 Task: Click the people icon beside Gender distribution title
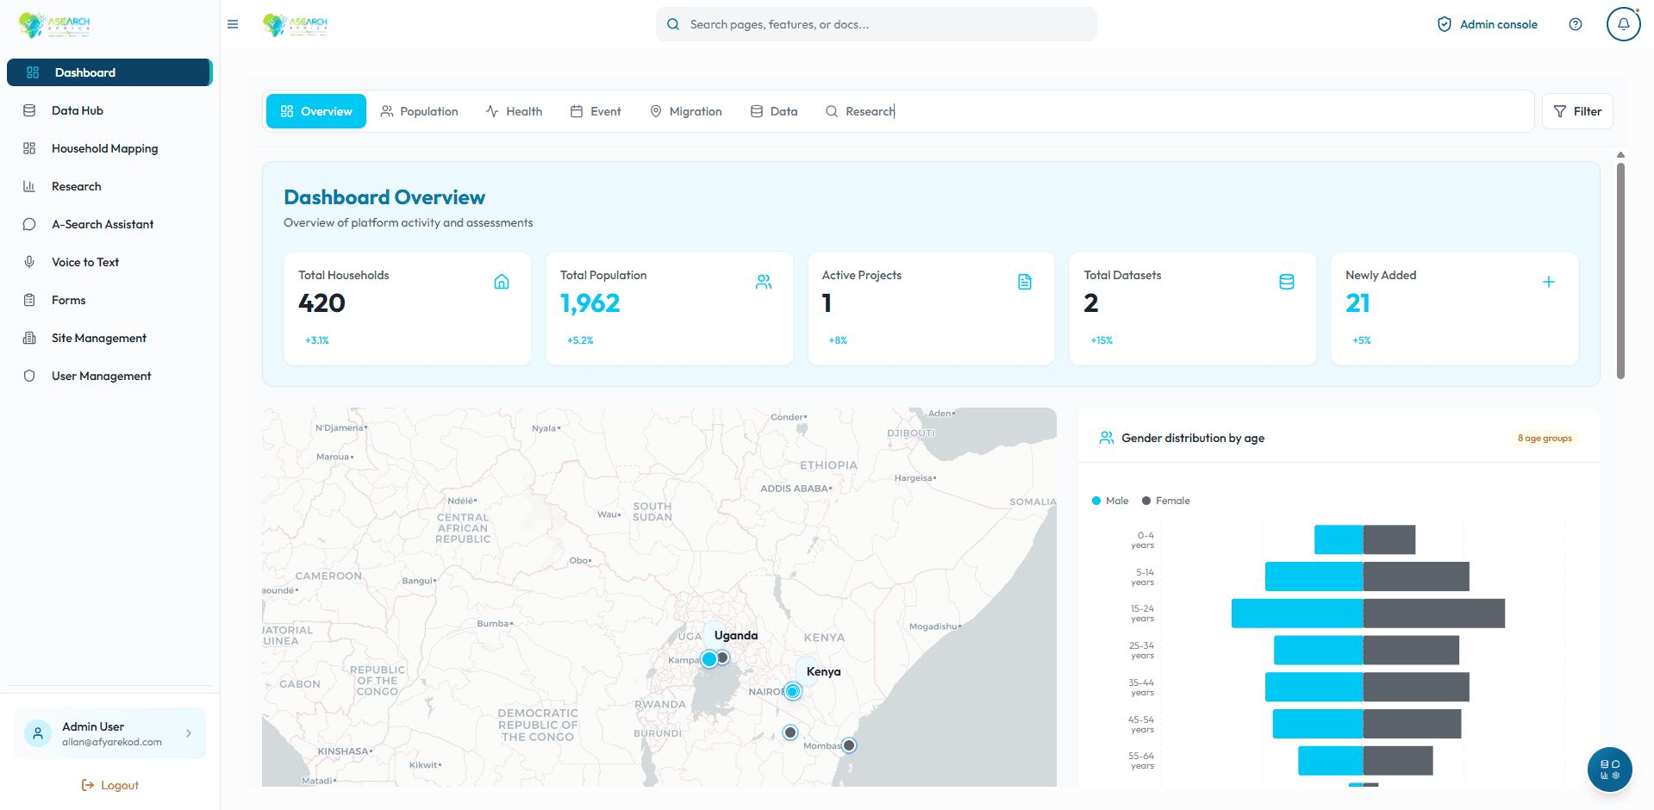pos(1107,438)
